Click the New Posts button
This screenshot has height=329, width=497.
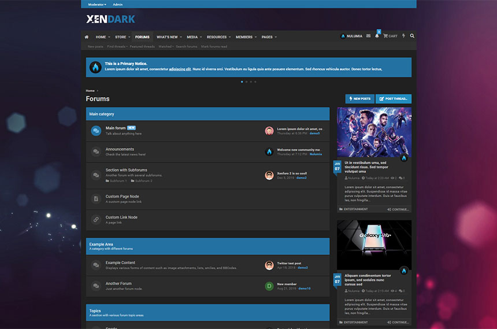[x=359, y=99]
